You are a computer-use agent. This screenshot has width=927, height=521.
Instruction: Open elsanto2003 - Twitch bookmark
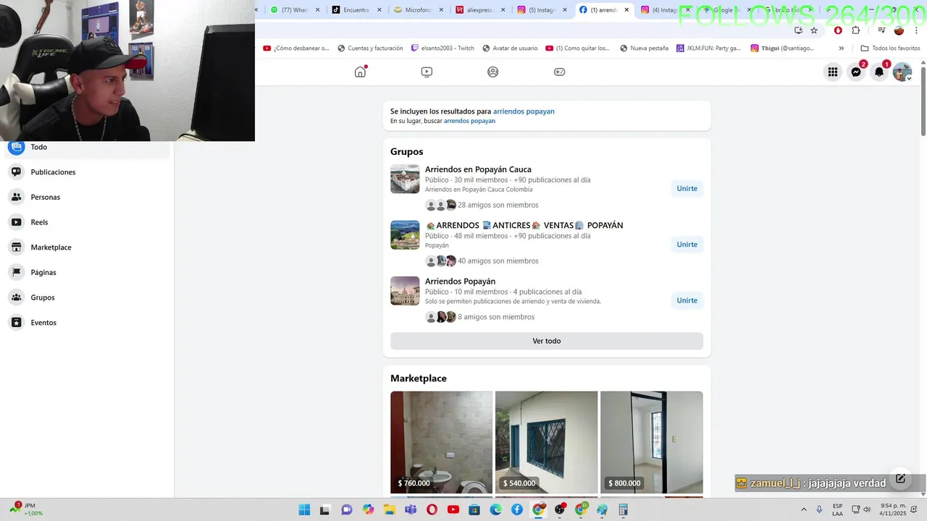(442, 48)
